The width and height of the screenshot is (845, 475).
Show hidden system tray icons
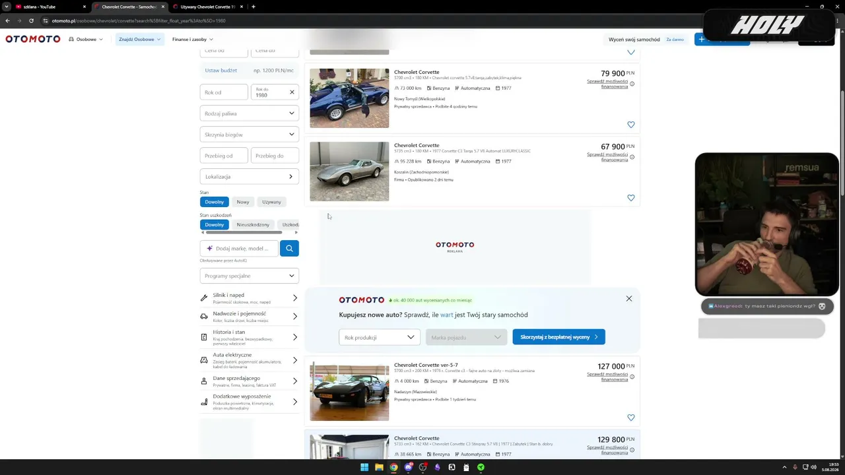coord(784,467)
